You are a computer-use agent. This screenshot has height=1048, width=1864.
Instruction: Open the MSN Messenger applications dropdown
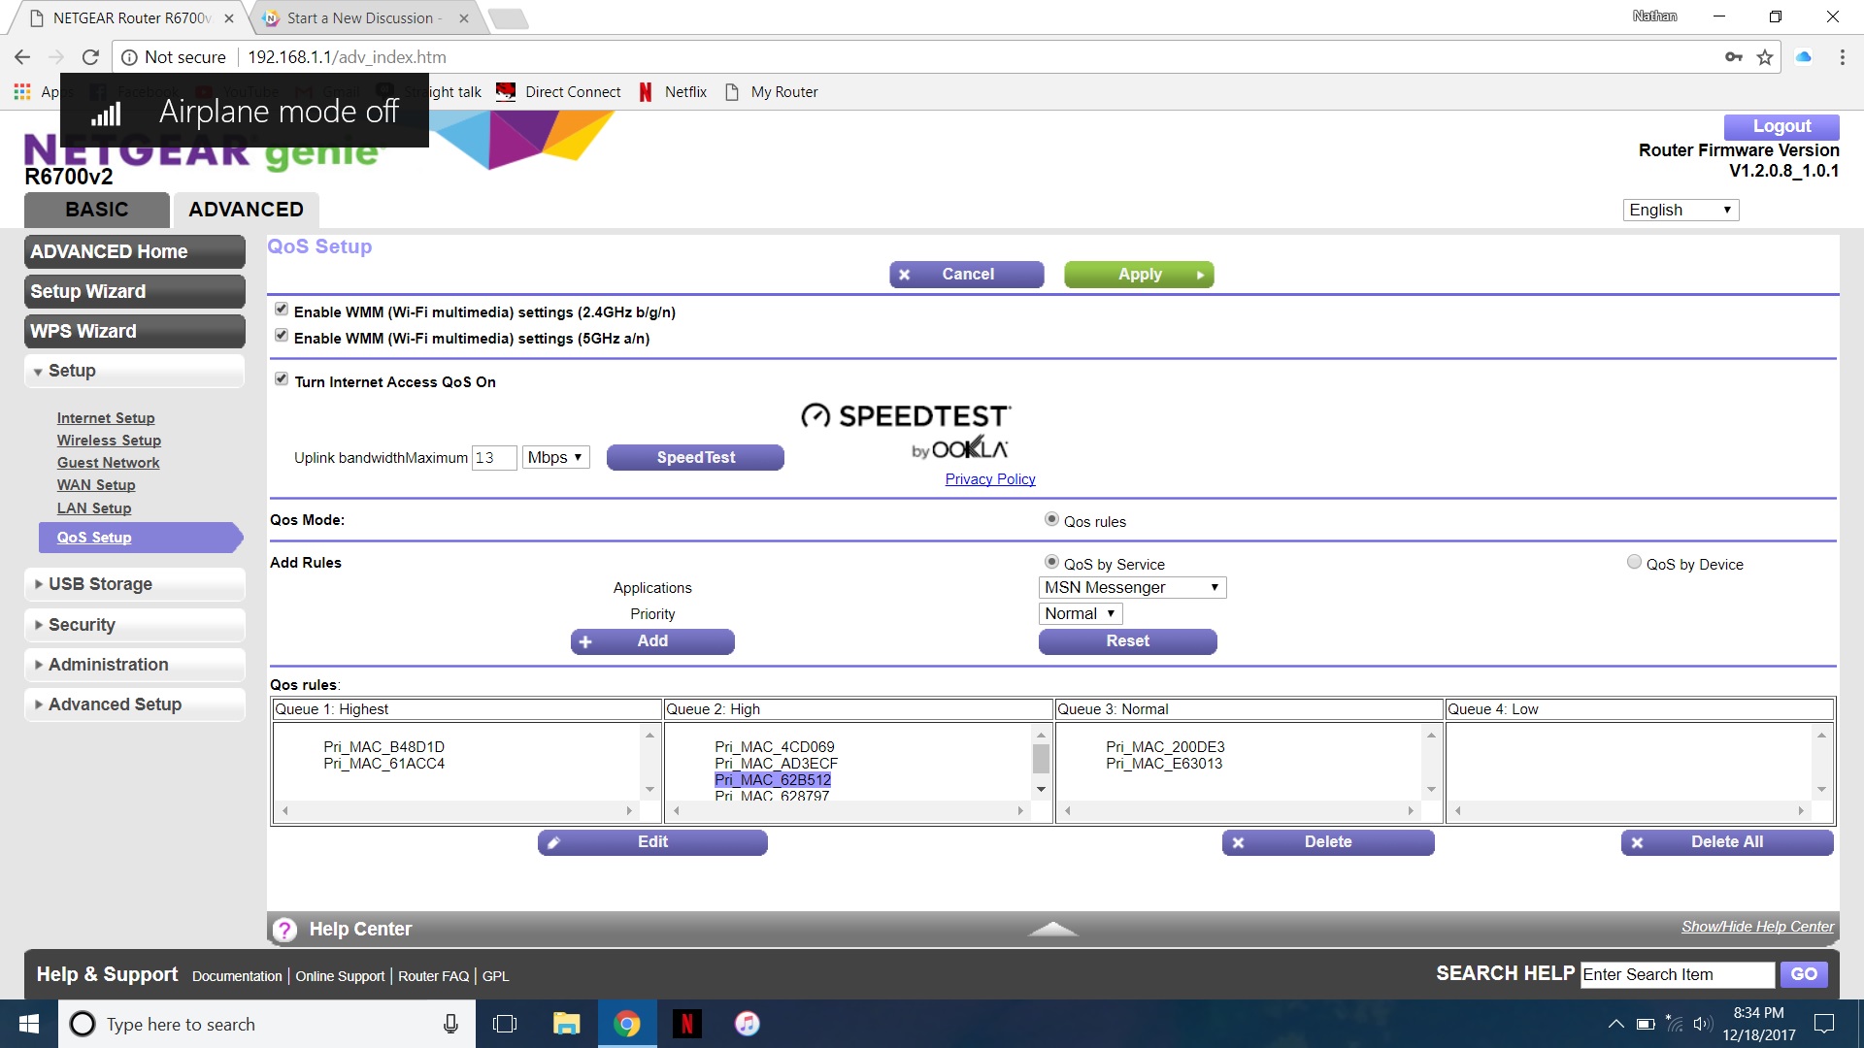1132,587
